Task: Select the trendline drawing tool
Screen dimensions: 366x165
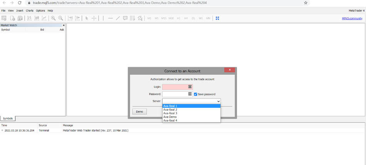Action: click(118, 18)
